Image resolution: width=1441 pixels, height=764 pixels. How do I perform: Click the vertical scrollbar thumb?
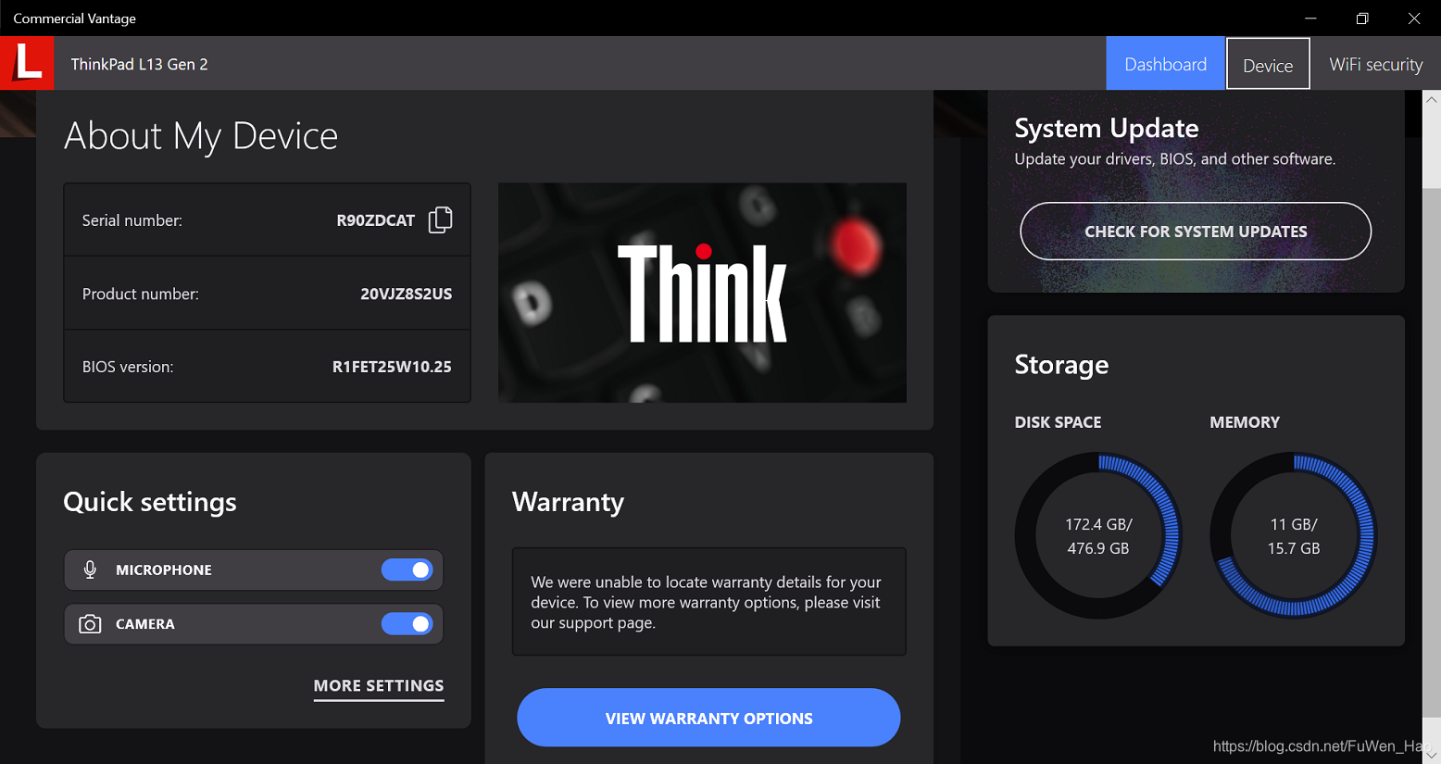coord(1432,452)
